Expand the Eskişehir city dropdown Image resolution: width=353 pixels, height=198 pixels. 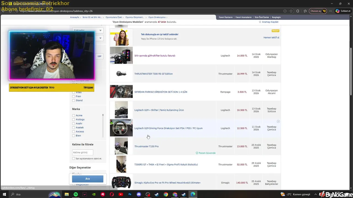point(87,30)
